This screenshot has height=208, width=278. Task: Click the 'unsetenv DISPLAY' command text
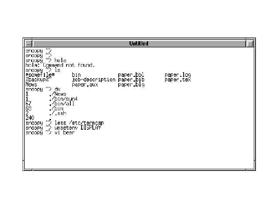78,128
